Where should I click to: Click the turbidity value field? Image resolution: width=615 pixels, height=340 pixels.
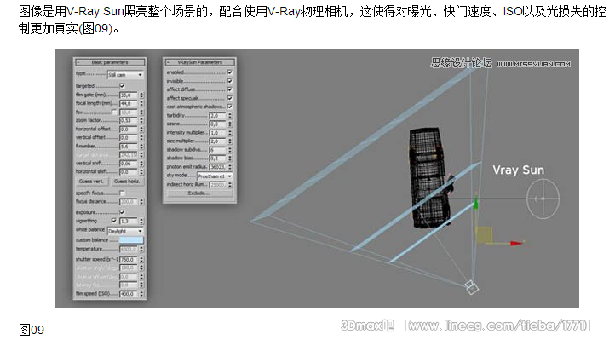218,115
